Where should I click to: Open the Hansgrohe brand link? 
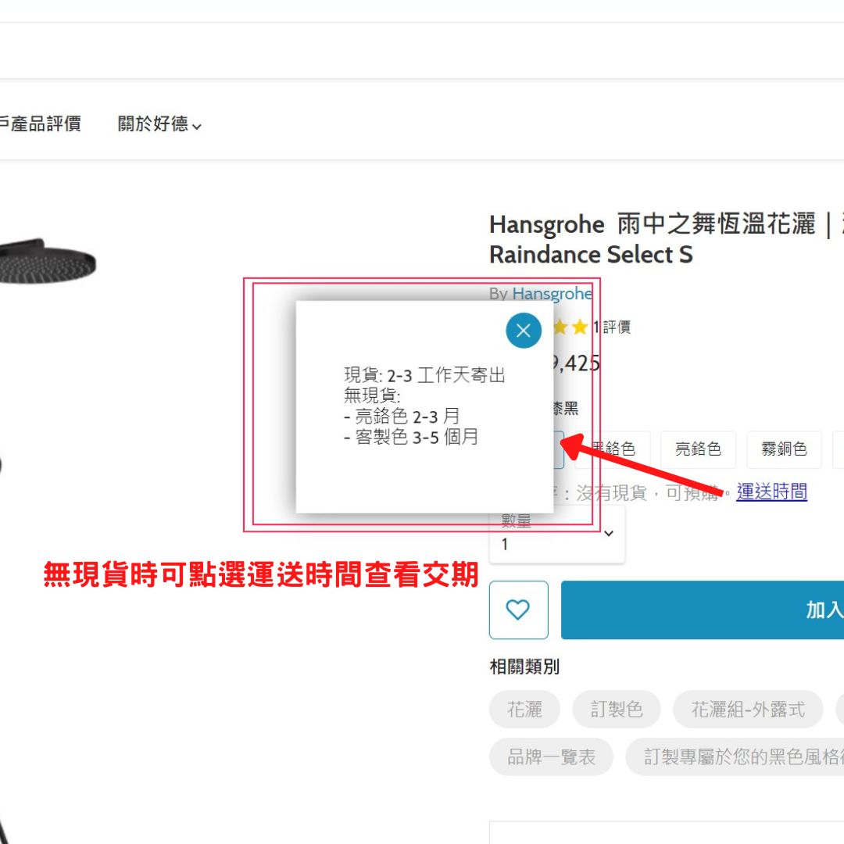tap(553, 293)
